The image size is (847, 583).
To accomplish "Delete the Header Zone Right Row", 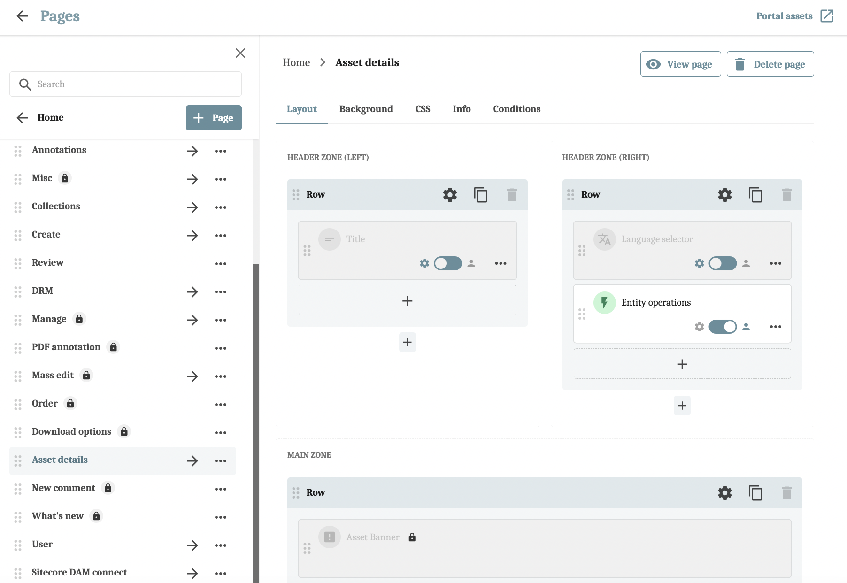I will coord(787,194).
